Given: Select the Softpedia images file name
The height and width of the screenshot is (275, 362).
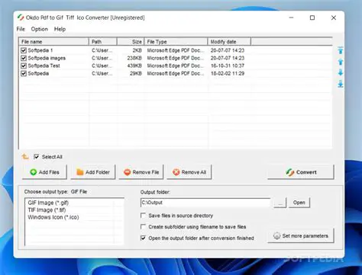Looking at the screenshot, I should (x=47, y=58).
